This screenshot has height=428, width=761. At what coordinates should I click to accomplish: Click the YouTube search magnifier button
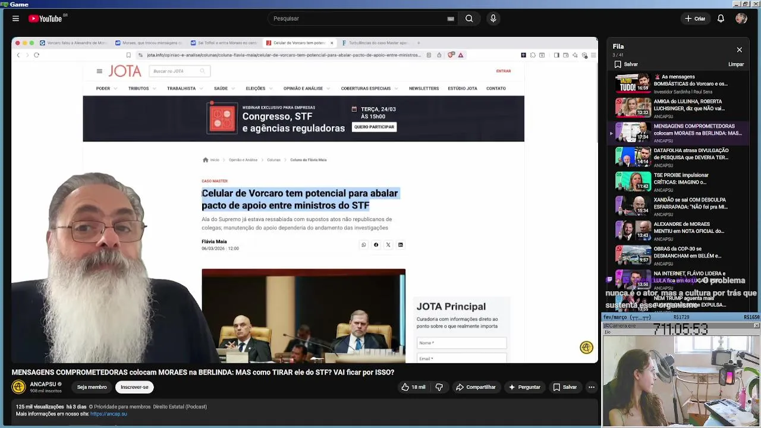(x=469, y=18)
